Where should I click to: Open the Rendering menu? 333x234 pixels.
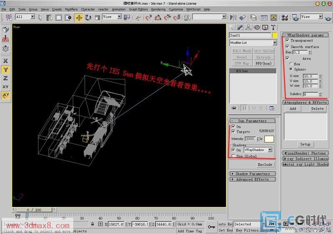[x=158, y=9]
